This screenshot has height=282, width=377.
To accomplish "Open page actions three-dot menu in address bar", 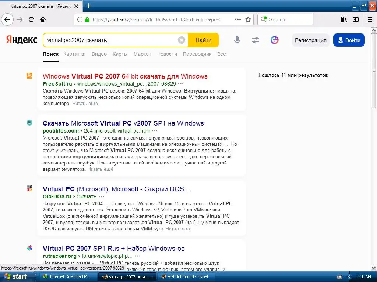I will point(237,19).
